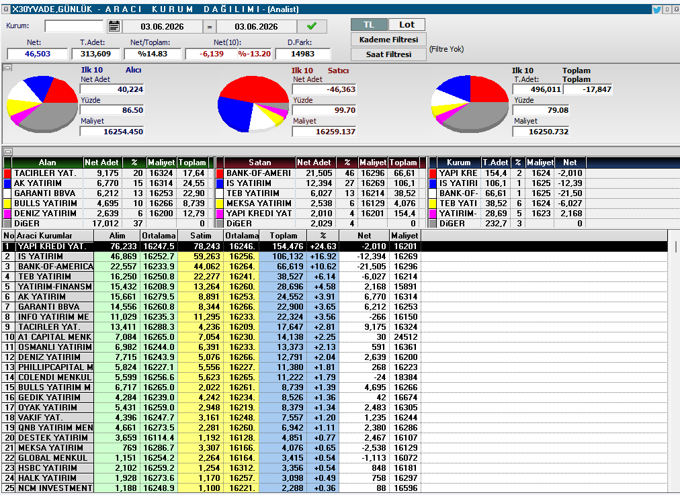This screenshot has height=495, width=680.
Task: Click the main table vertical scrollbar thumb
Action: pos(676,246)
